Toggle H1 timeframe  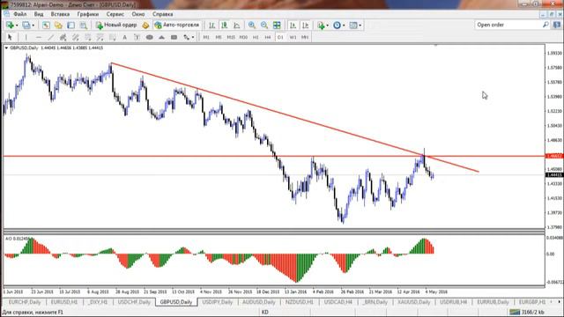point(256,37)
